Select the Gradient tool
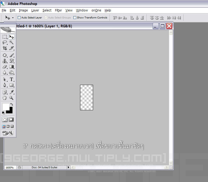Screen dimensions: 208x182 [x=11, y=67]
